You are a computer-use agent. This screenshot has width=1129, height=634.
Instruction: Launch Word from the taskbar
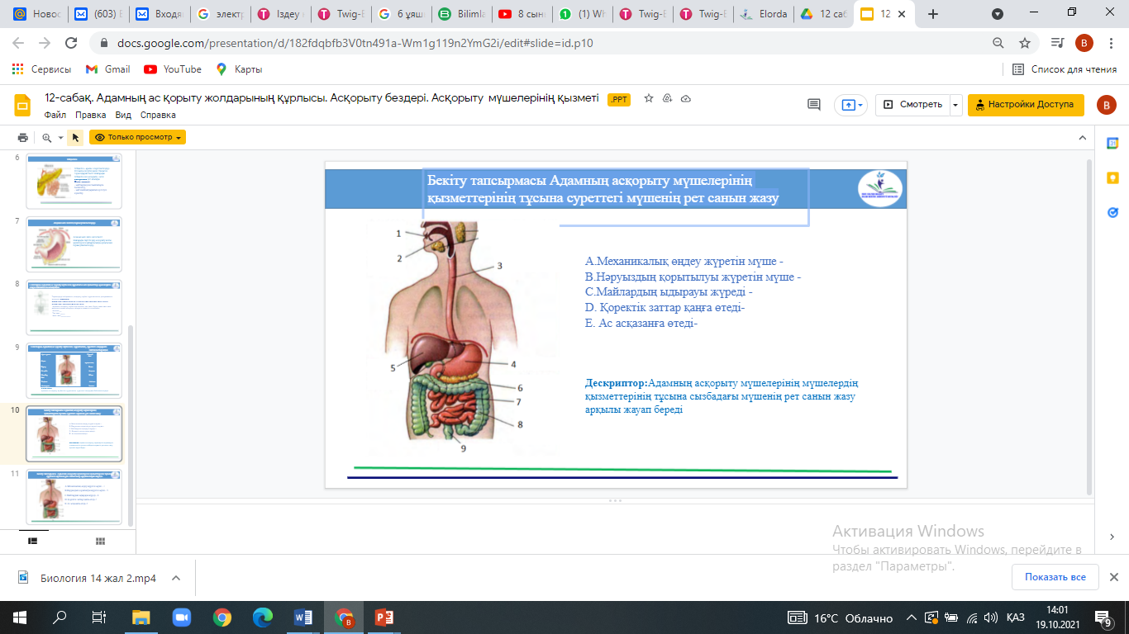pyautogui.click(x=302, y=617)
